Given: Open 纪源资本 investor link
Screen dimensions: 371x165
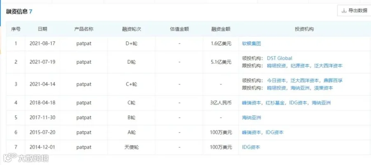Looking at the screenshot, I should coord(300,66).
